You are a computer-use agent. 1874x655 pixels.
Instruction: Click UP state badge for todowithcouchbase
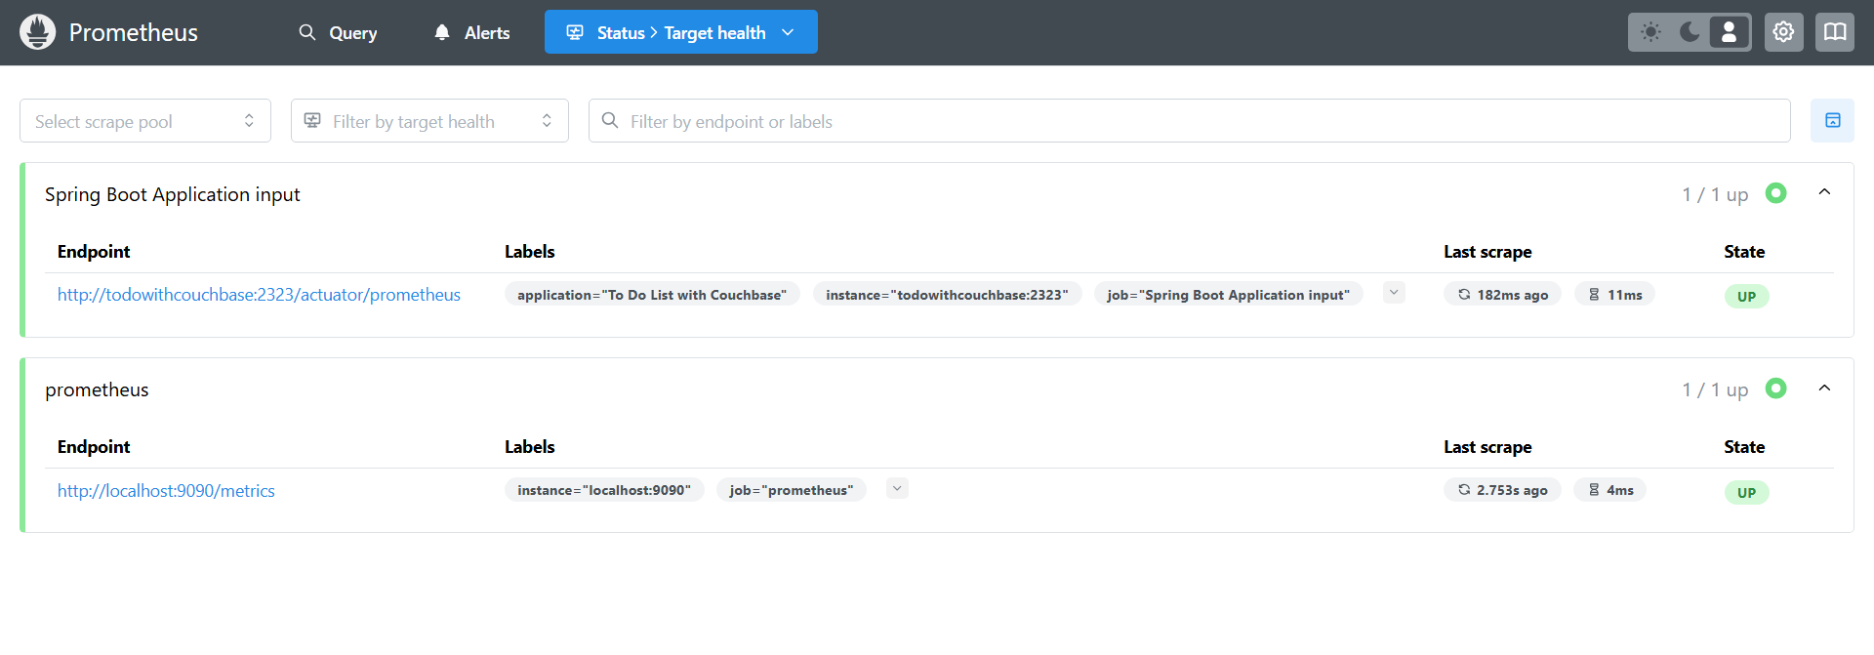pos(1746,297)
